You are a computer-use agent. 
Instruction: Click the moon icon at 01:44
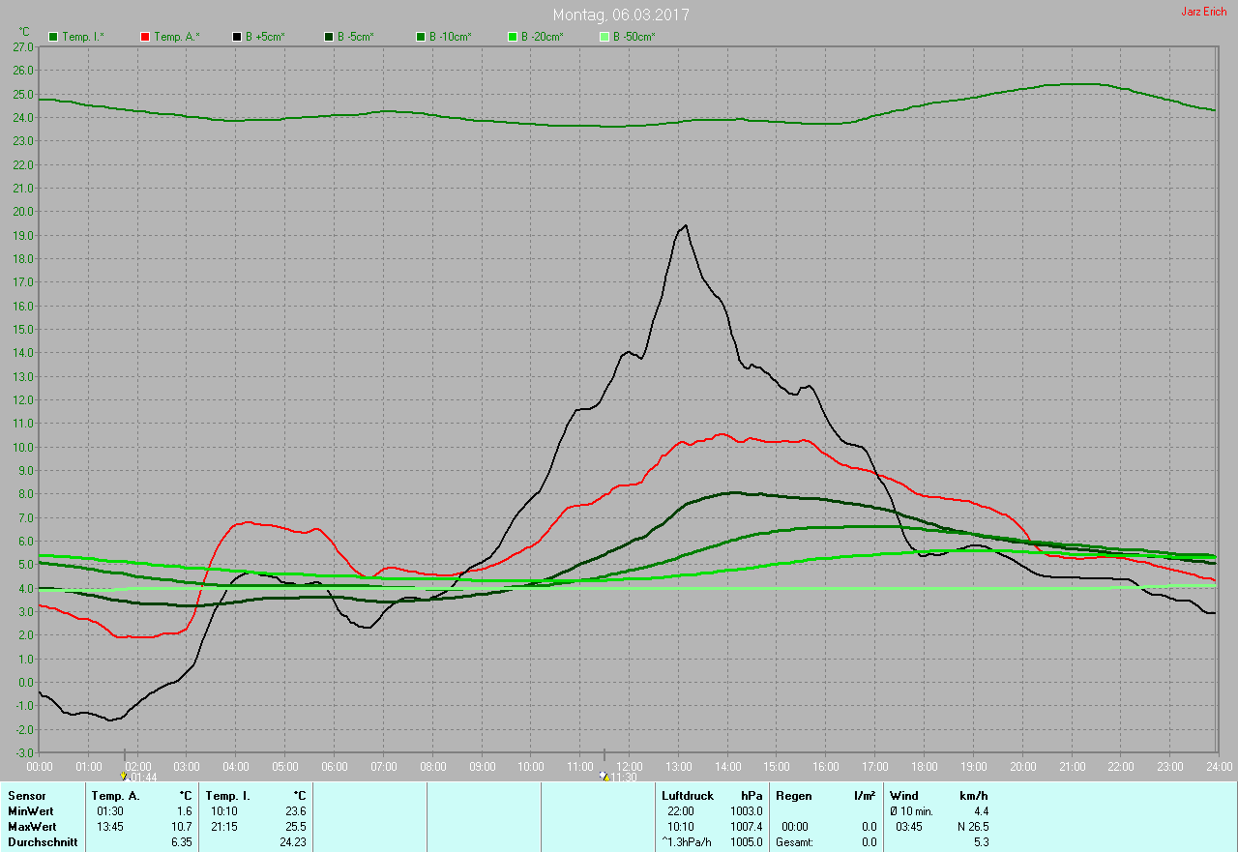(124, 777)
